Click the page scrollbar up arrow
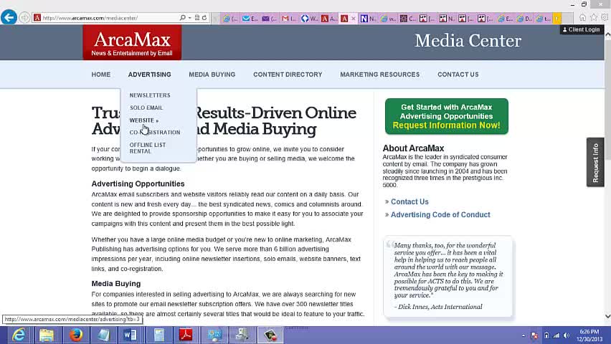This screenshot has height=344, width=611. (607, 34)
